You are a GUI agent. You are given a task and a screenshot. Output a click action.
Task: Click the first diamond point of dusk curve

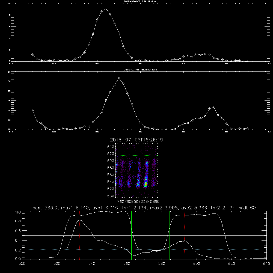[32, 110]
